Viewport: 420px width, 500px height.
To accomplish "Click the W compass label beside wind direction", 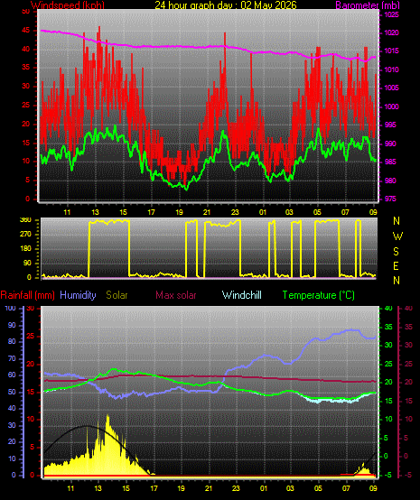I will point(397,236).
